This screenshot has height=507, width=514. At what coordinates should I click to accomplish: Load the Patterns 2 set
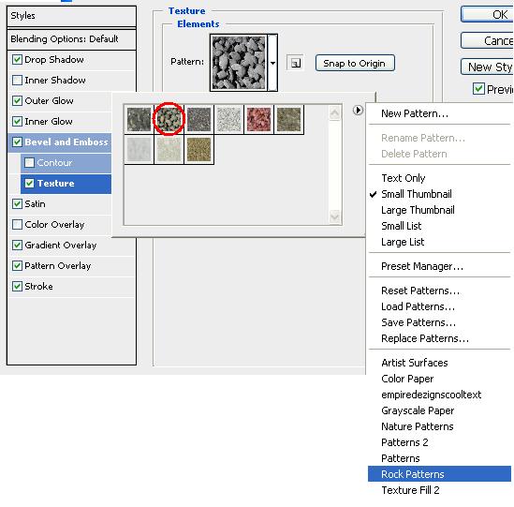(x=404, y=442)
